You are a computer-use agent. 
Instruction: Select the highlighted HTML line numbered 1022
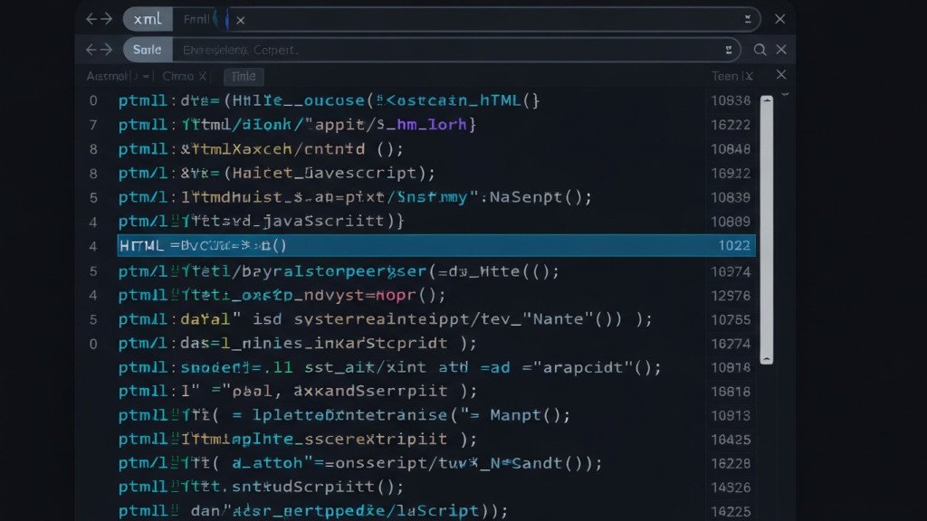click(x=436, y=245)
